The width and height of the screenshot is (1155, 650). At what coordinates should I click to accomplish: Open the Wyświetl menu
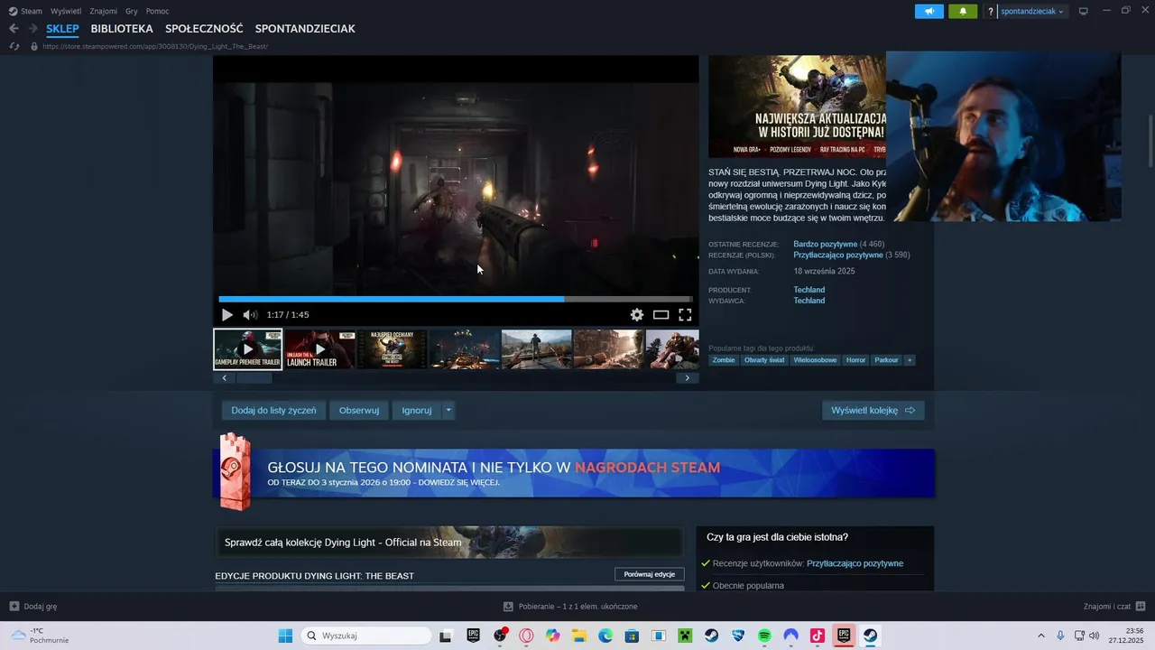pos(66,11)
